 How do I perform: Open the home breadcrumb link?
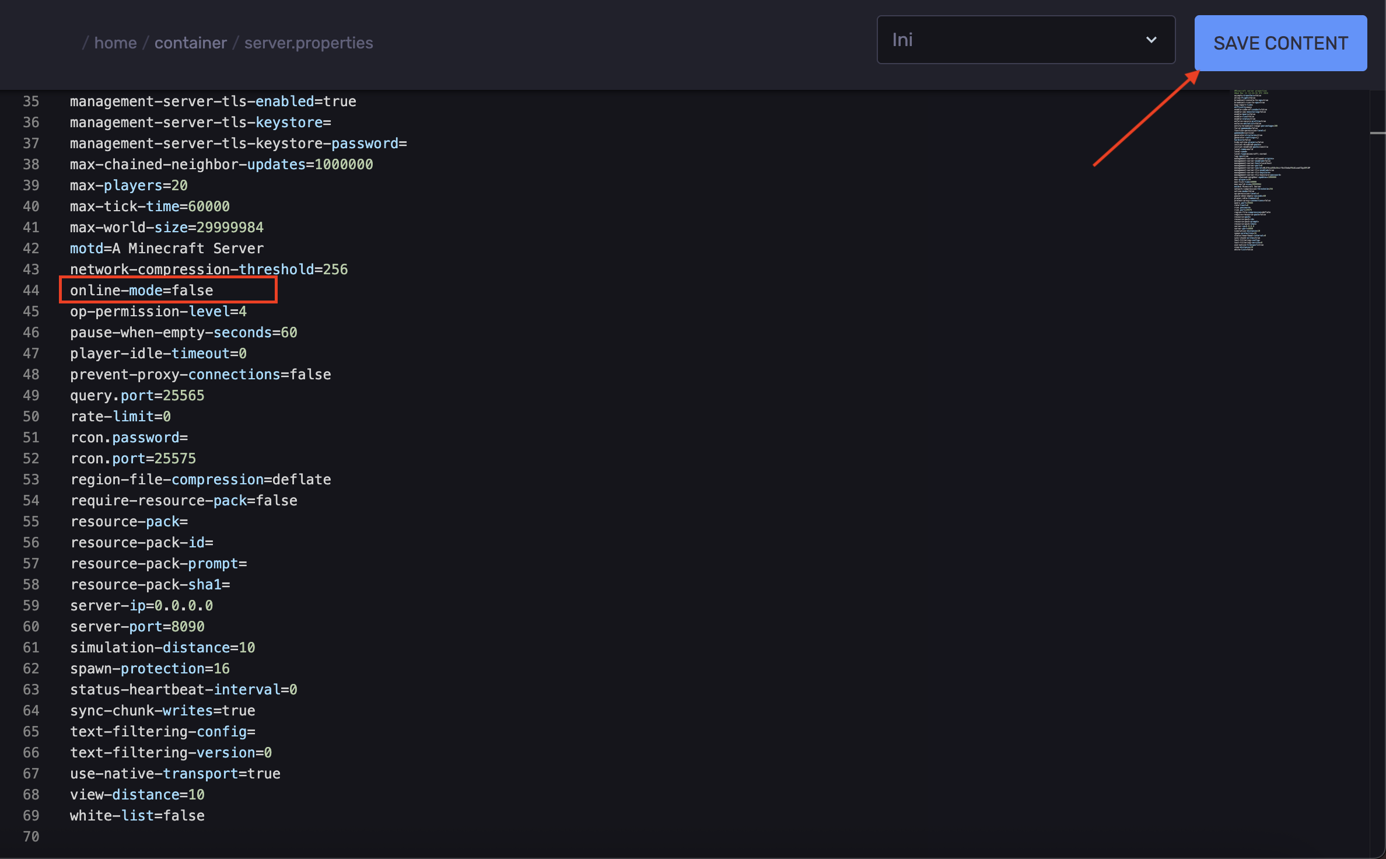click(x=116, y=43)
